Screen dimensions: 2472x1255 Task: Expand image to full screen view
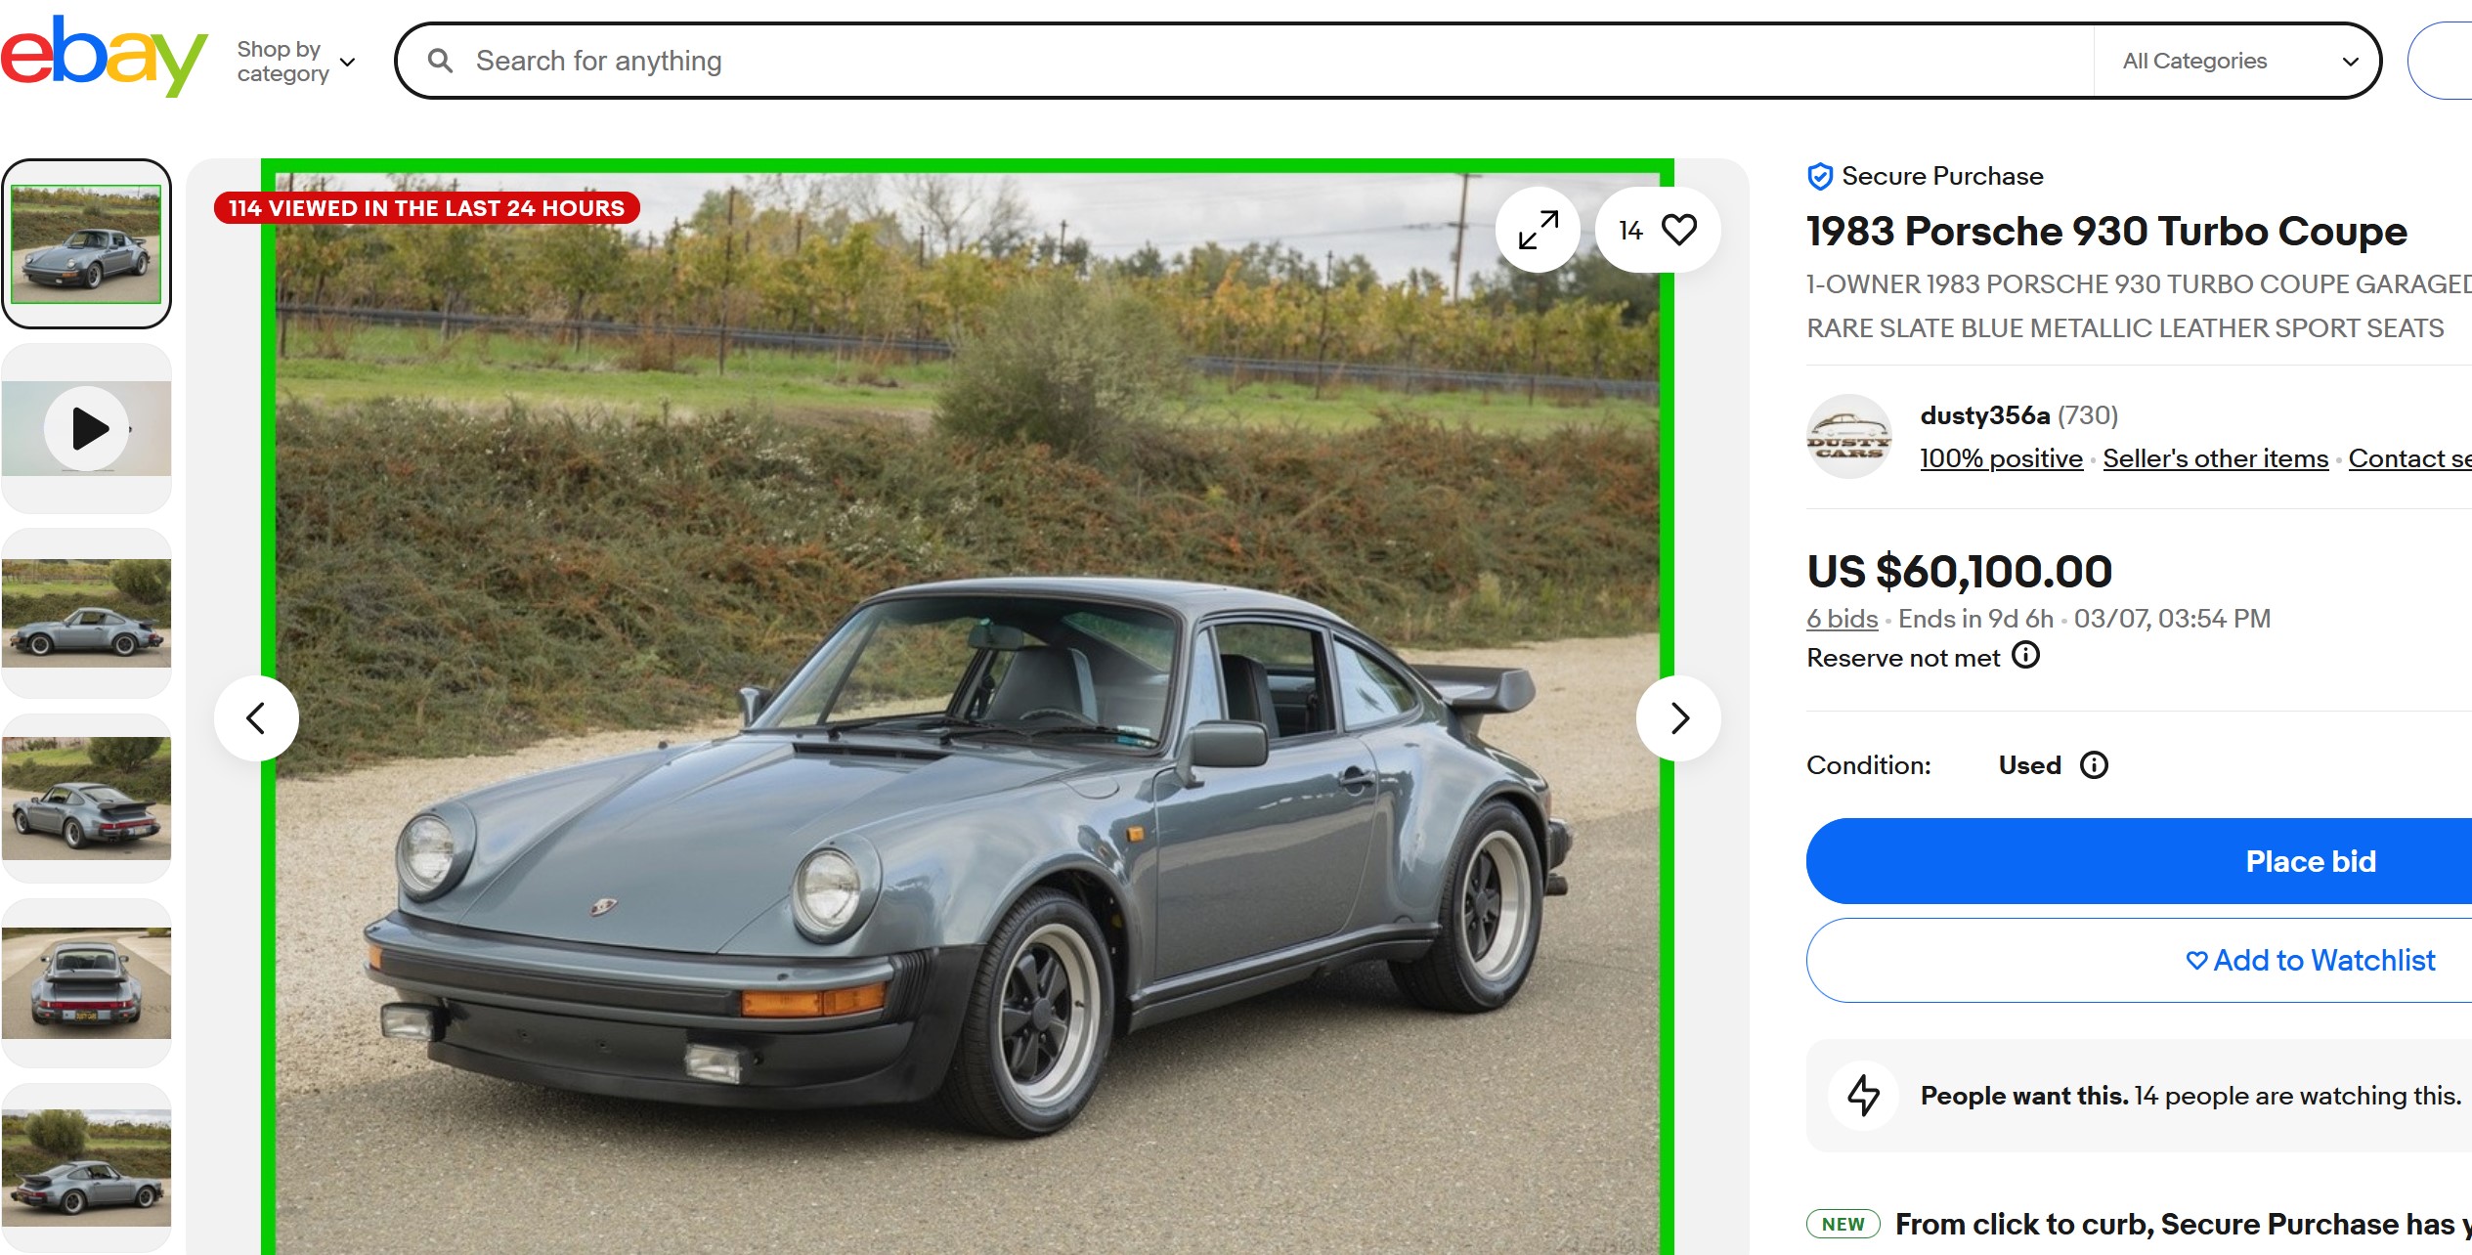[x=1538, y=230]
